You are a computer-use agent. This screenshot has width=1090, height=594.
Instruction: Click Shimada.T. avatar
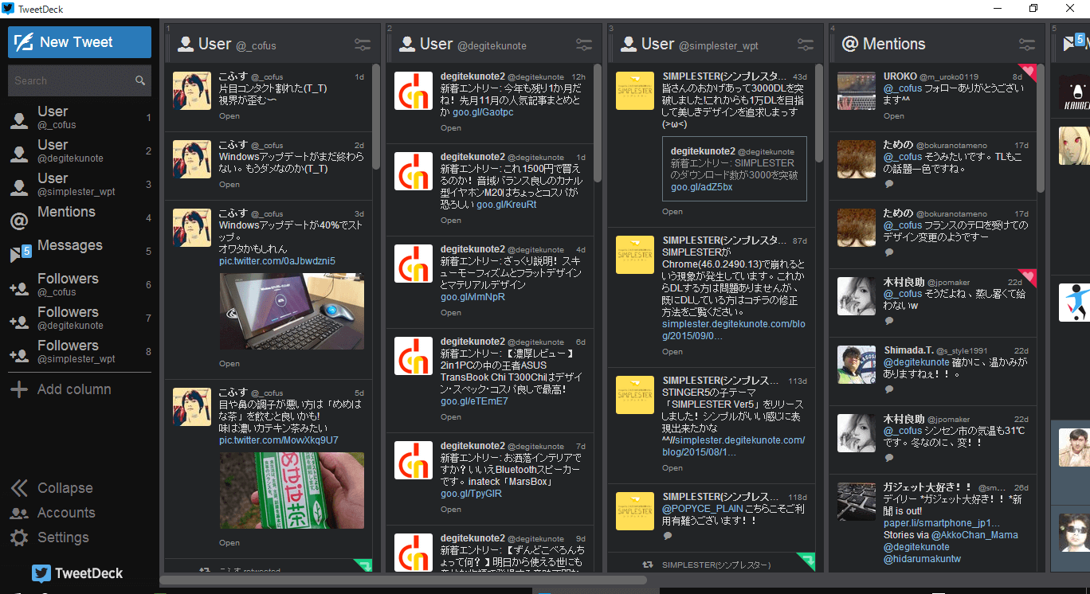857,364
